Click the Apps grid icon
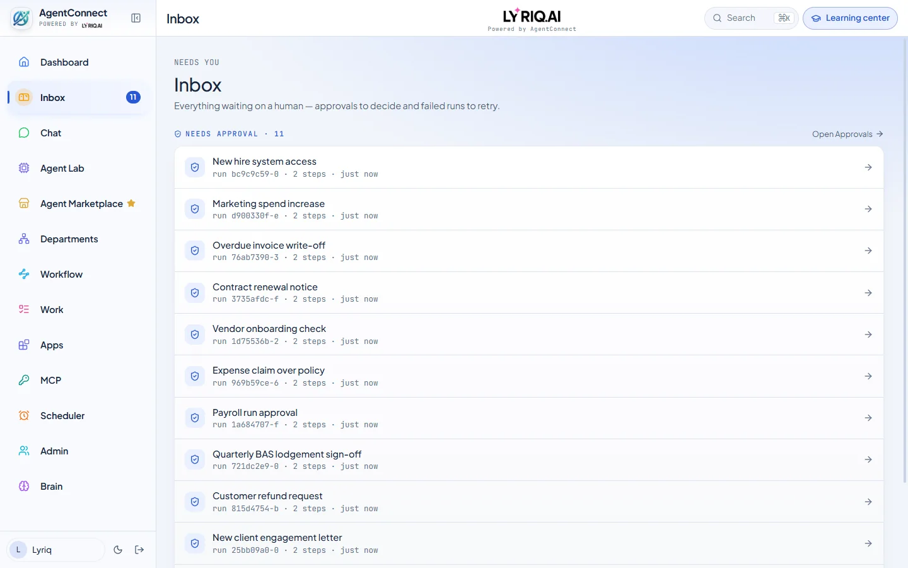Viewport: 908px width, 568px height. (24, 345)
